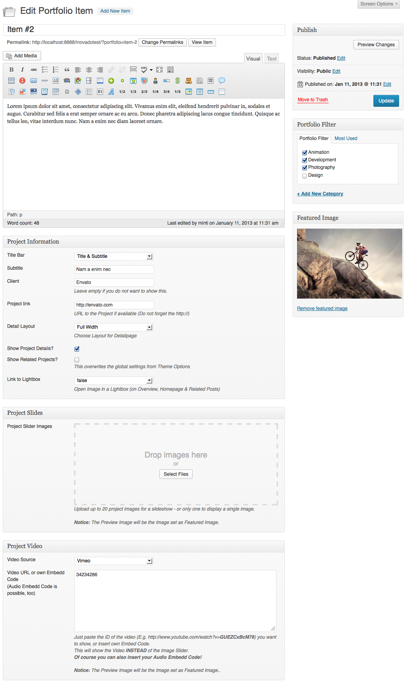407x683 pixels.
Task: Uncheck the Animation filter category
Action: coord(305,153)
